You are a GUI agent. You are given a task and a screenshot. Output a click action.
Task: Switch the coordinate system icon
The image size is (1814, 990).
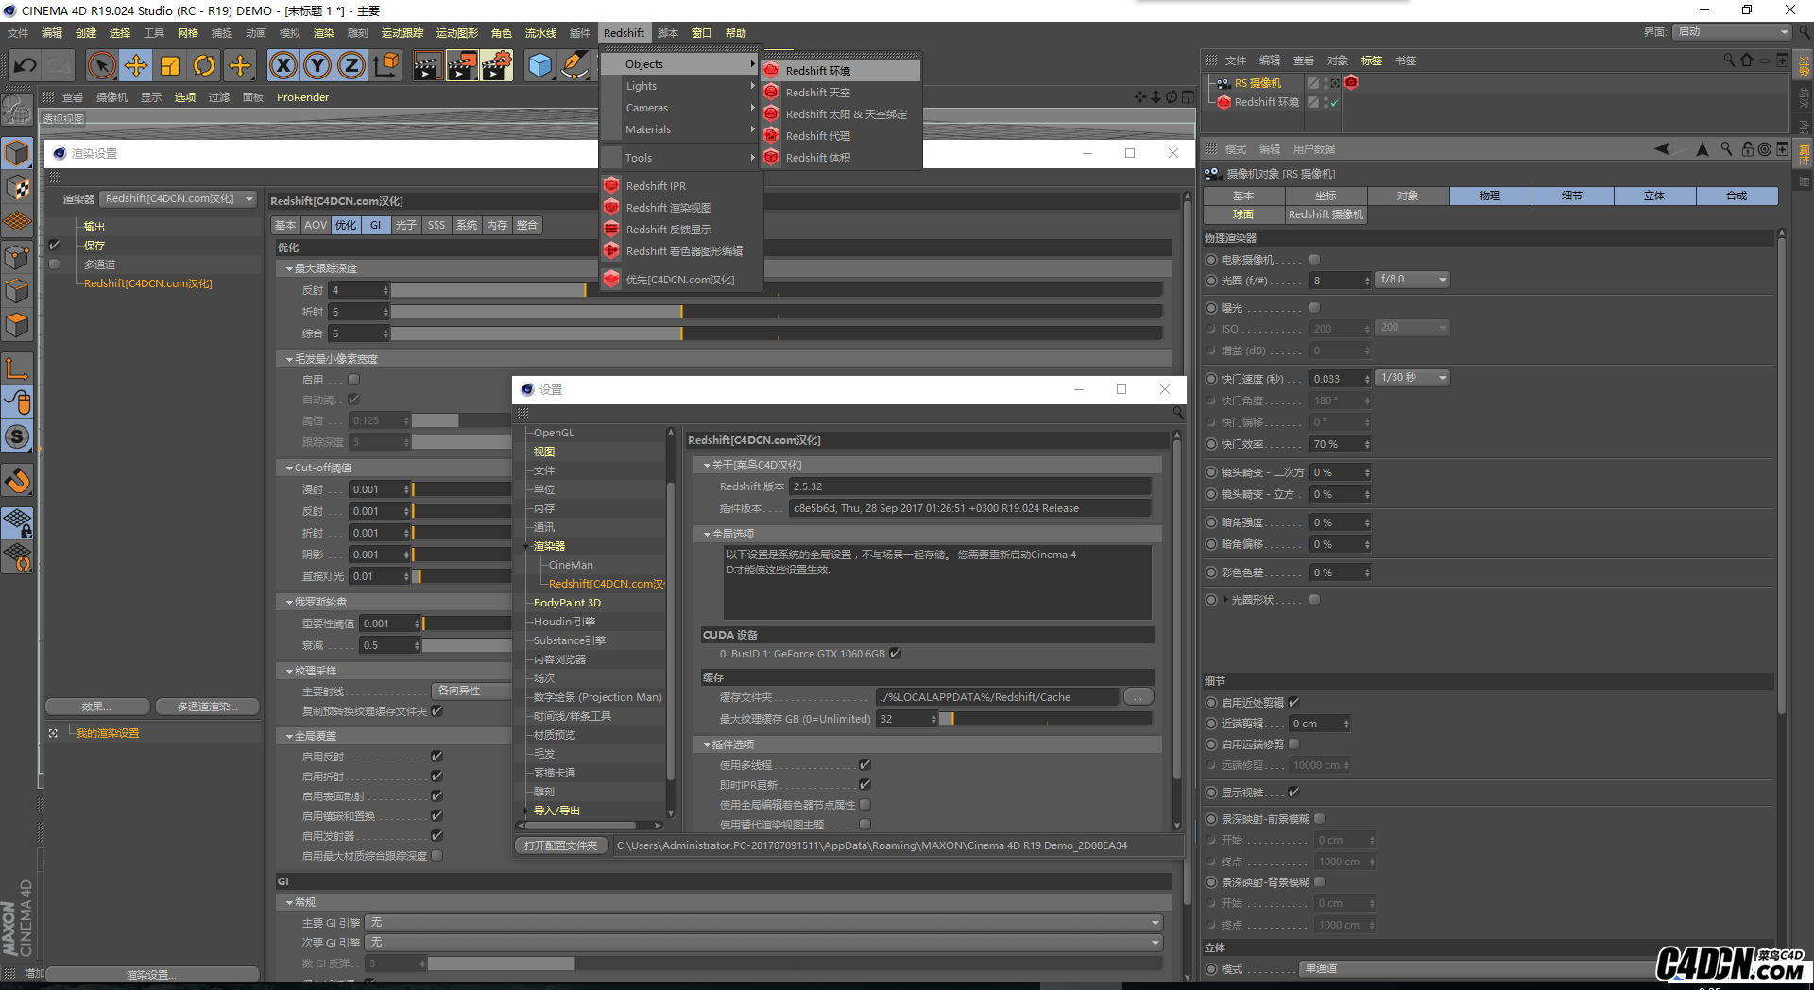click(386, 65)
